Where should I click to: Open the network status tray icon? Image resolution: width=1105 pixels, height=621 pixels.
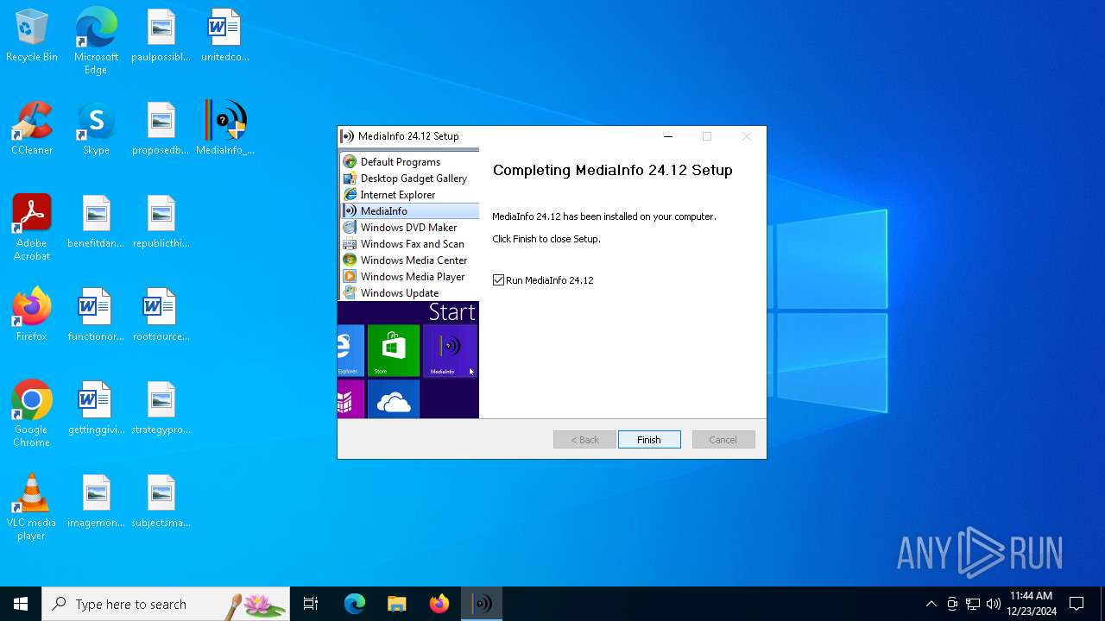[x=973, y=604]
